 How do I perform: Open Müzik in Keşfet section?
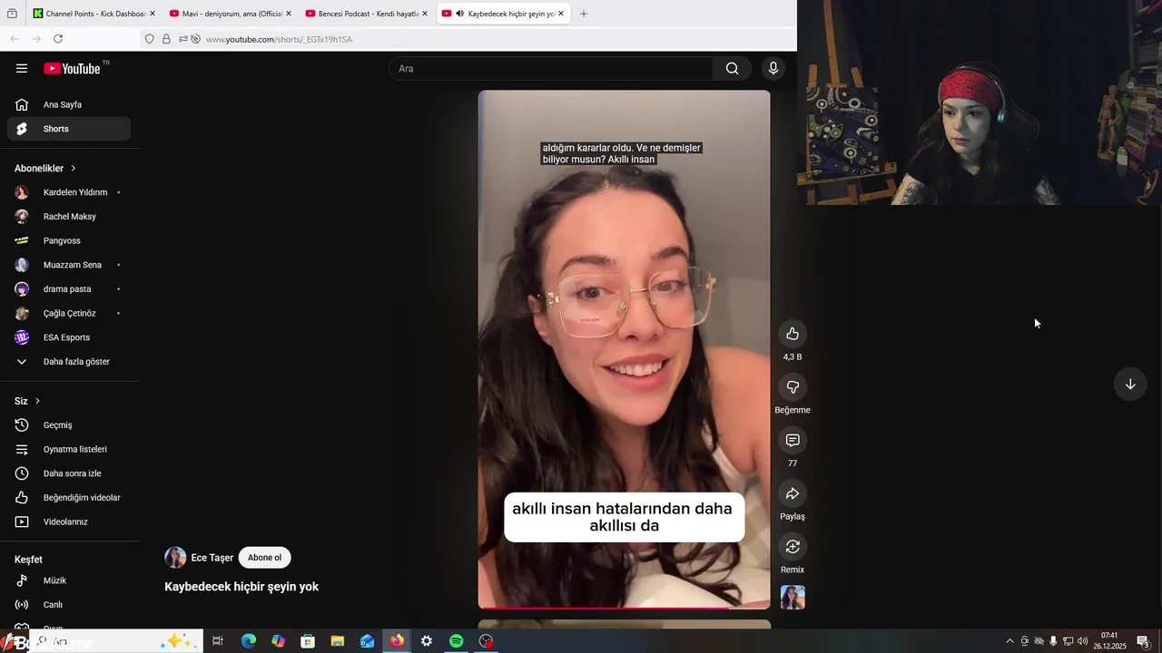[x=69, y=580]
